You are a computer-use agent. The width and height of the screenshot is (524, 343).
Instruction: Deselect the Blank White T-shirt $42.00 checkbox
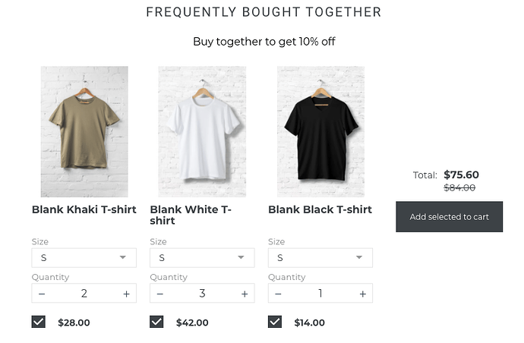[x=156, y=322]
